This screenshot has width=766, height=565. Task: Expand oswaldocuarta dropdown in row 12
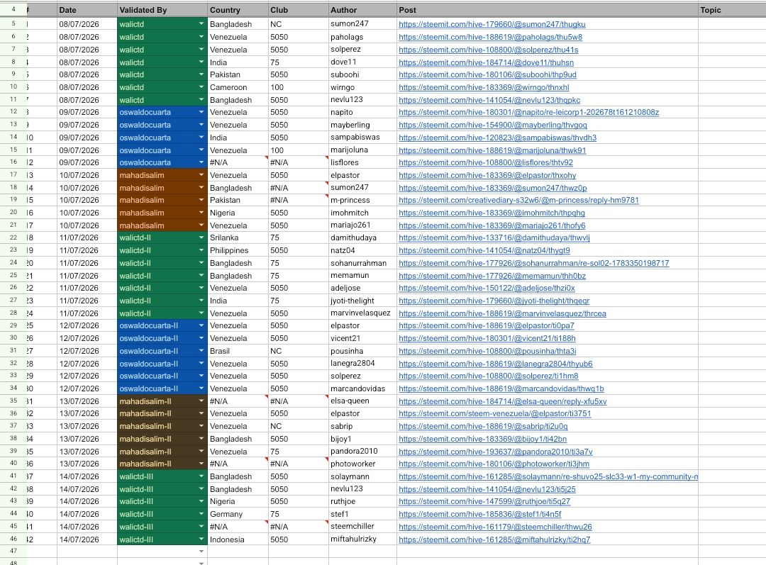coord(201,112)
